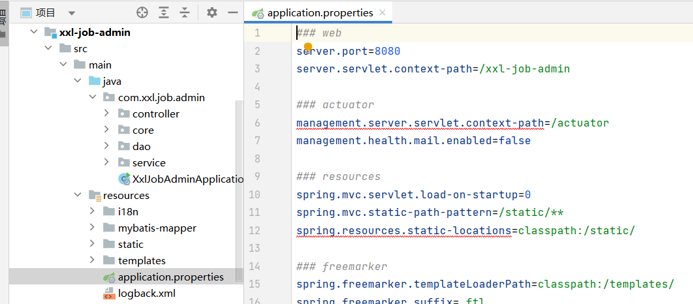Collapse the resources folder
The height and width of the screenshot is (304, 693).
tap(78, 195)
